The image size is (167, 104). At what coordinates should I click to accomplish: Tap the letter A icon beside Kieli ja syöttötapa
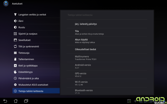[x=15, y=66]
